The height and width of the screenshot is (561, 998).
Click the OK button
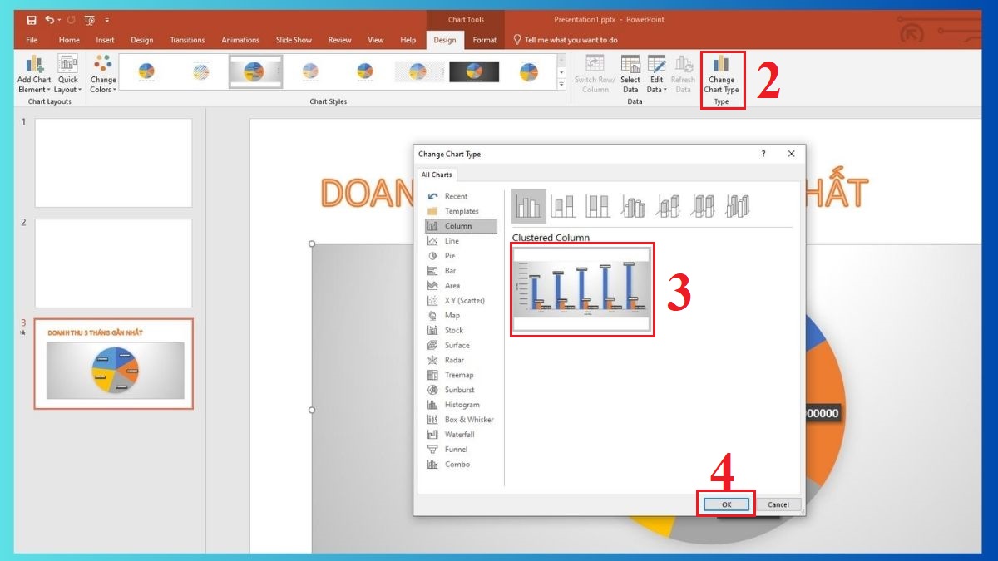[726, 504]
